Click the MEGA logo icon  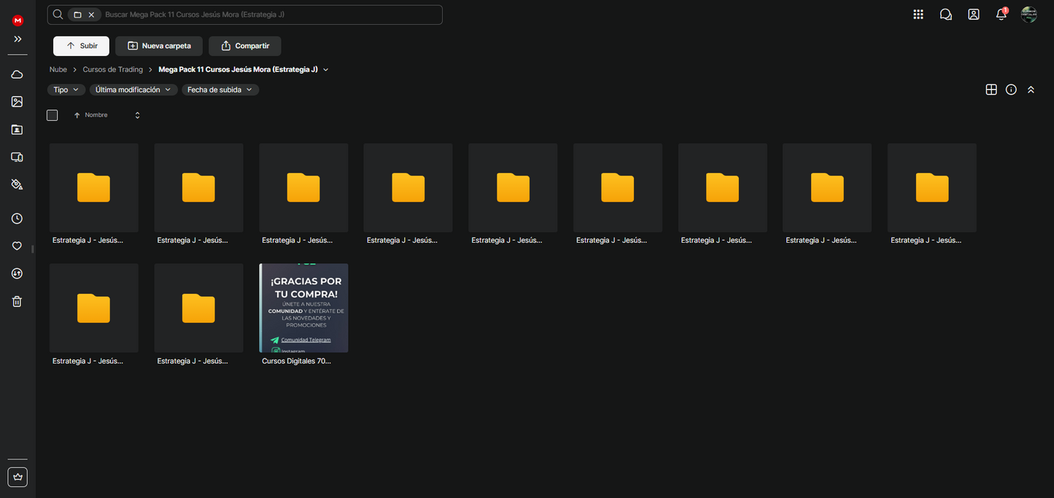point(18,20)
